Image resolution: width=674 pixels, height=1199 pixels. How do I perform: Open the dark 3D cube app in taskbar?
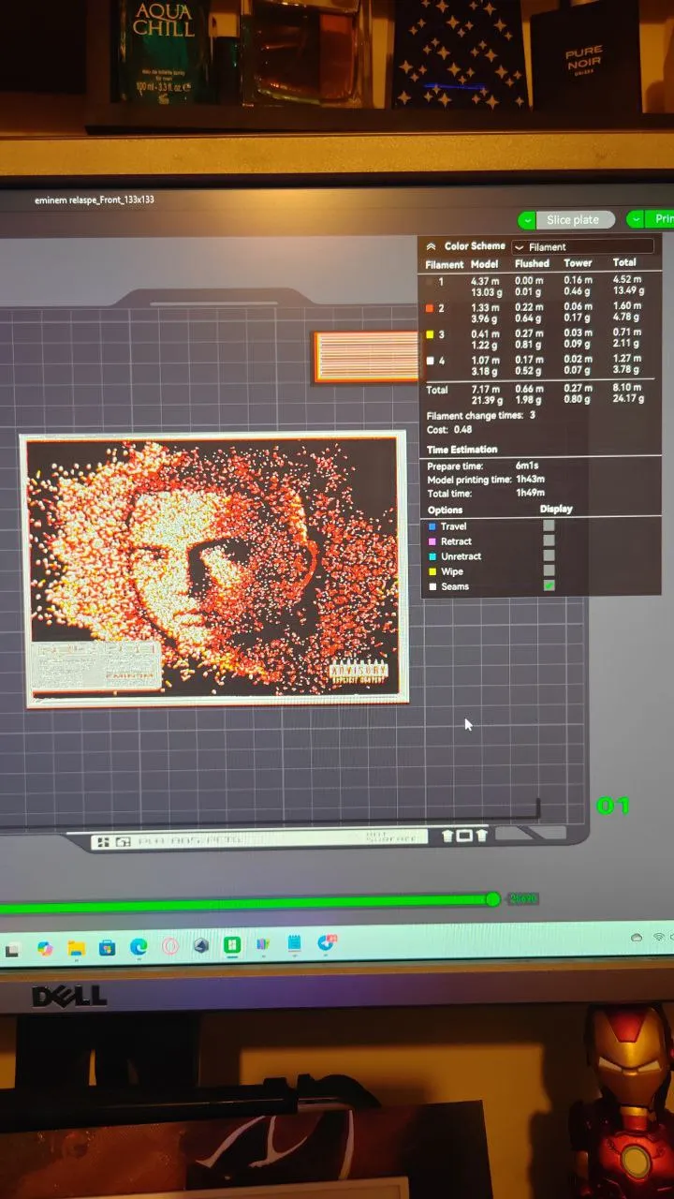(200, 946)
